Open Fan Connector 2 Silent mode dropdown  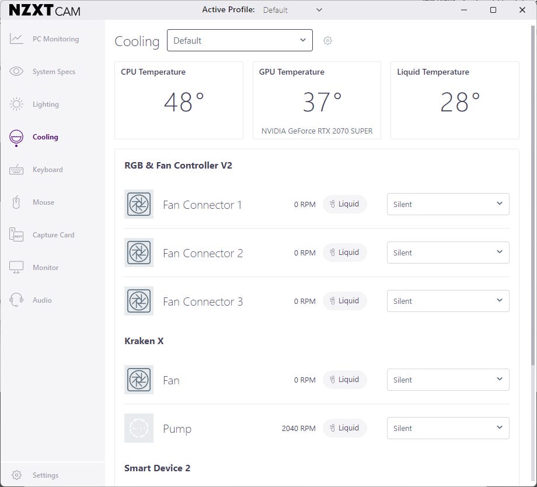[448, 253]
